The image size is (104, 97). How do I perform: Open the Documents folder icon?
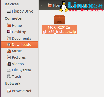click(x=9, y=38)
